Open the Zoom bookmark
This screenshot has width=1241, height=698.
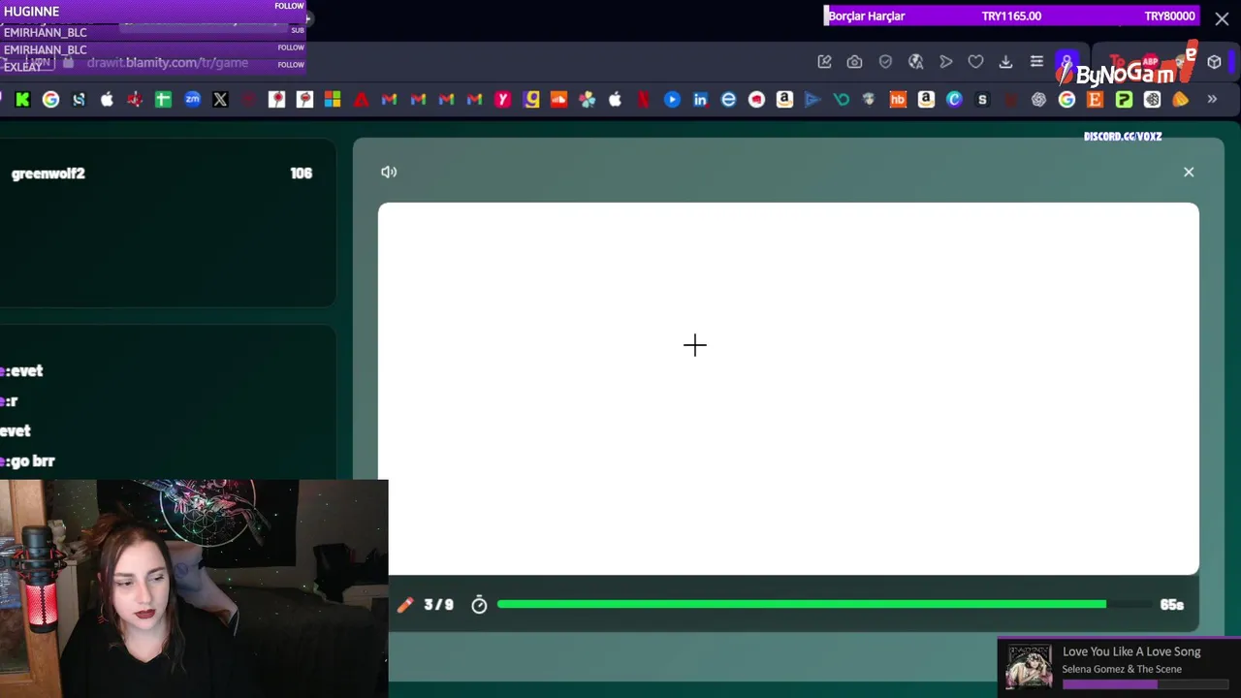[x=192, y=99]
